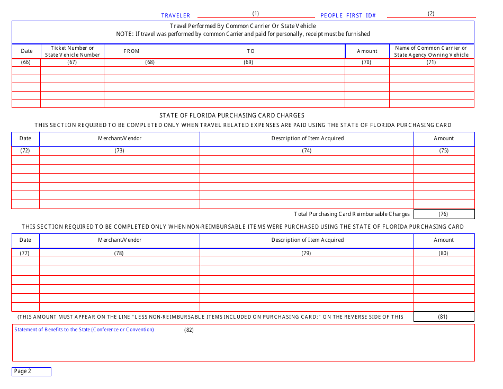Click the Ticket Number cell (67)

(72, 62)
